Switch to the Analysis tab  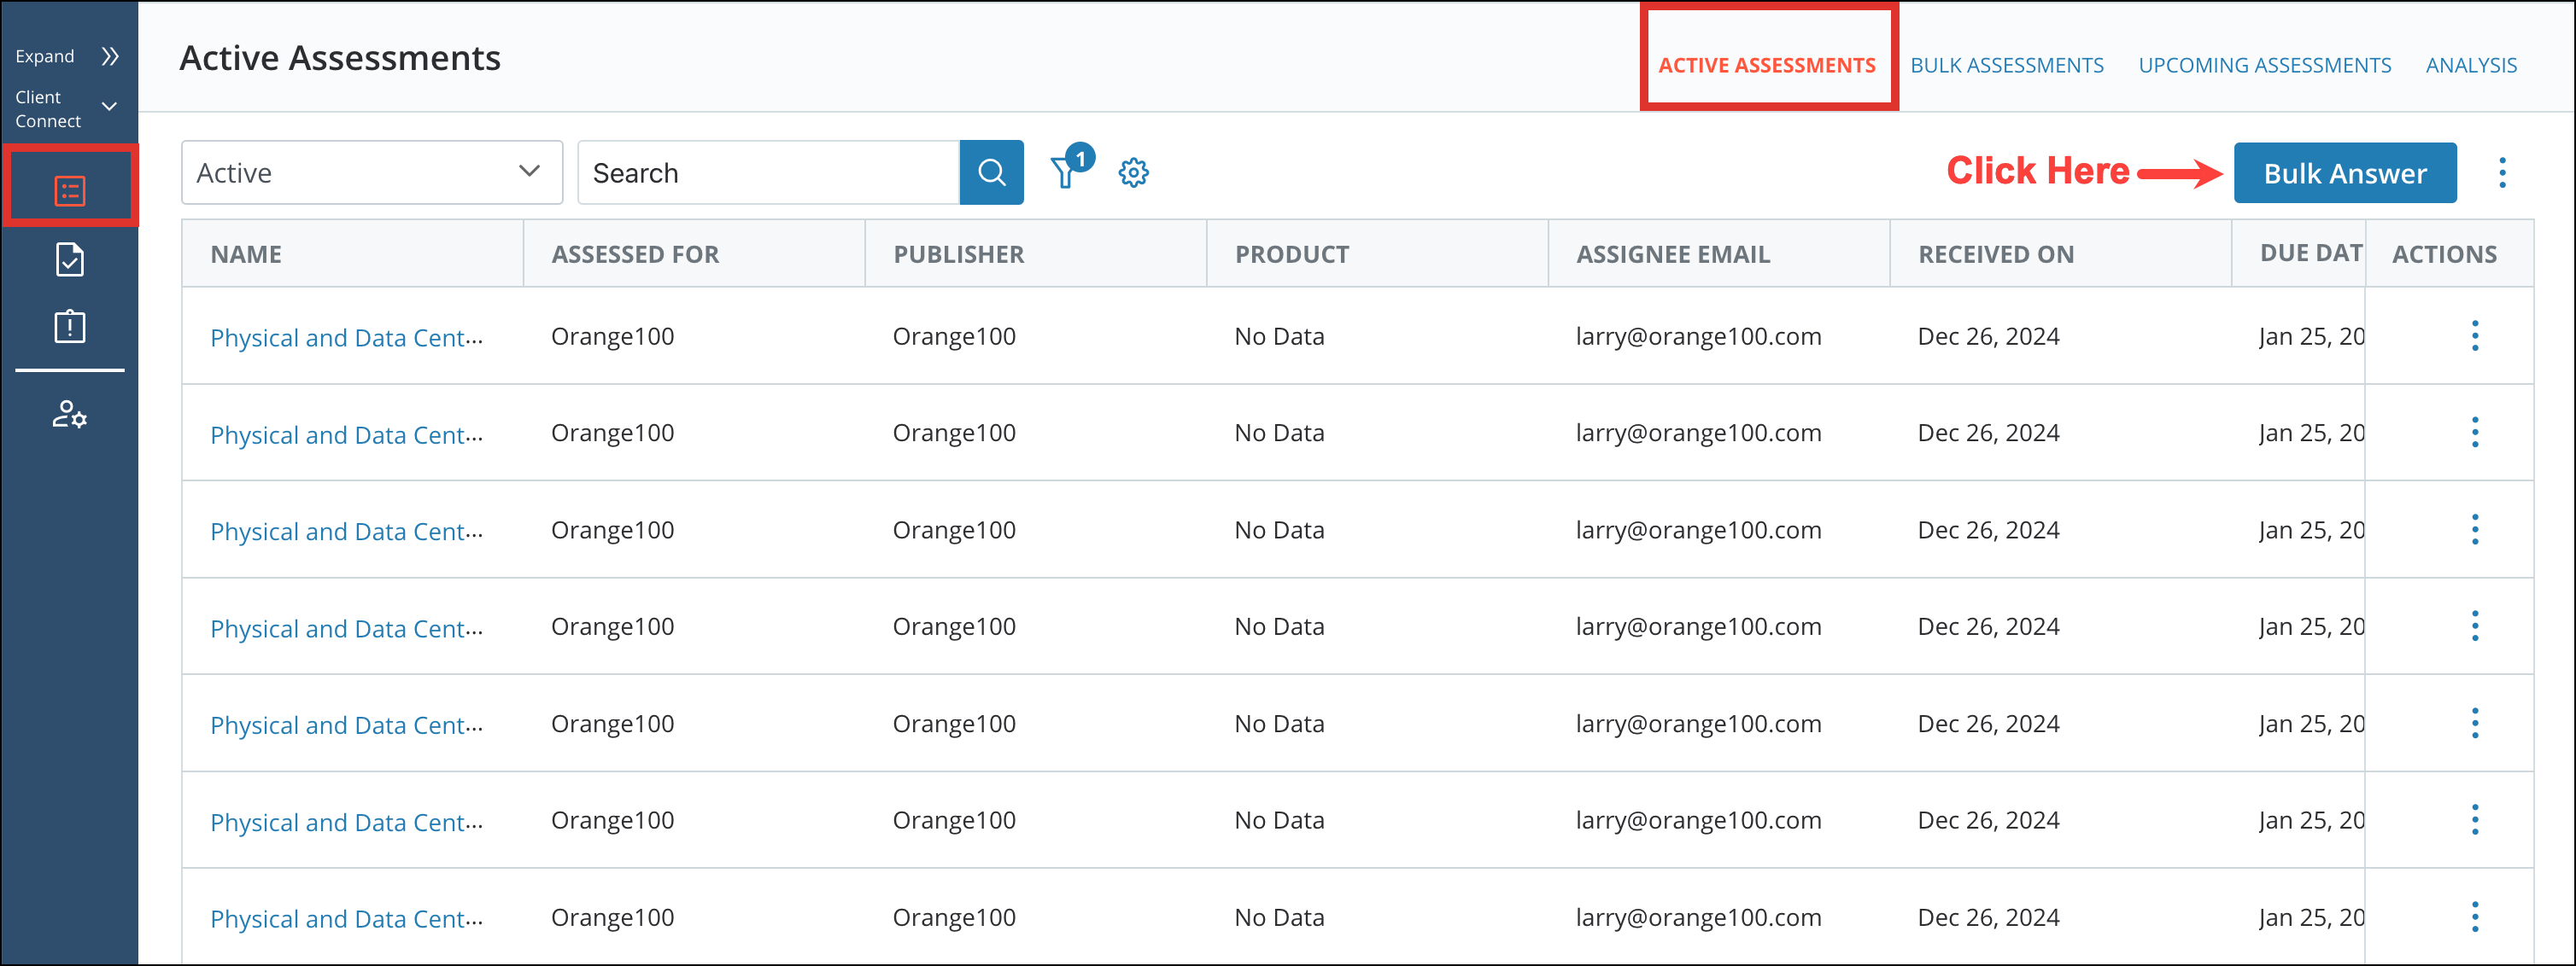2470,65
